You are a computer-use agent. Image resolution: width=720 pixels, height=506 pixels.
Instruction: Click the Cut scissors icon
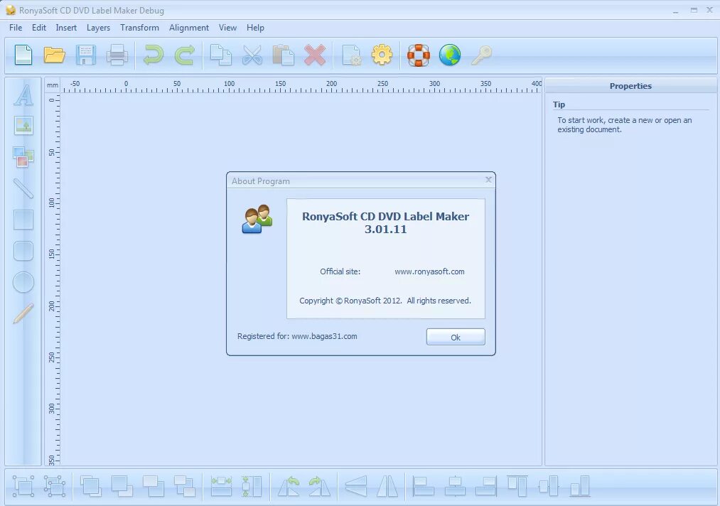point(252,55)
